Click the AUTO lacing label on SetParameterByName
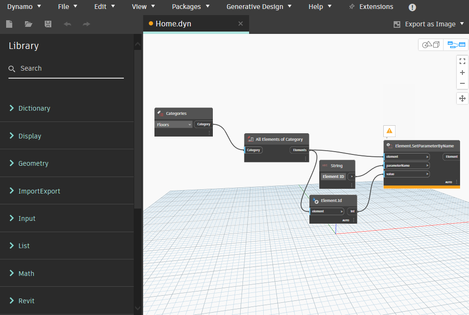 click(x=448, y=182)
